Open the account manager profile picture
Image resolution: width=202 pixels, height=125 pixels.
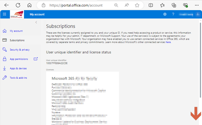[198, 14]
